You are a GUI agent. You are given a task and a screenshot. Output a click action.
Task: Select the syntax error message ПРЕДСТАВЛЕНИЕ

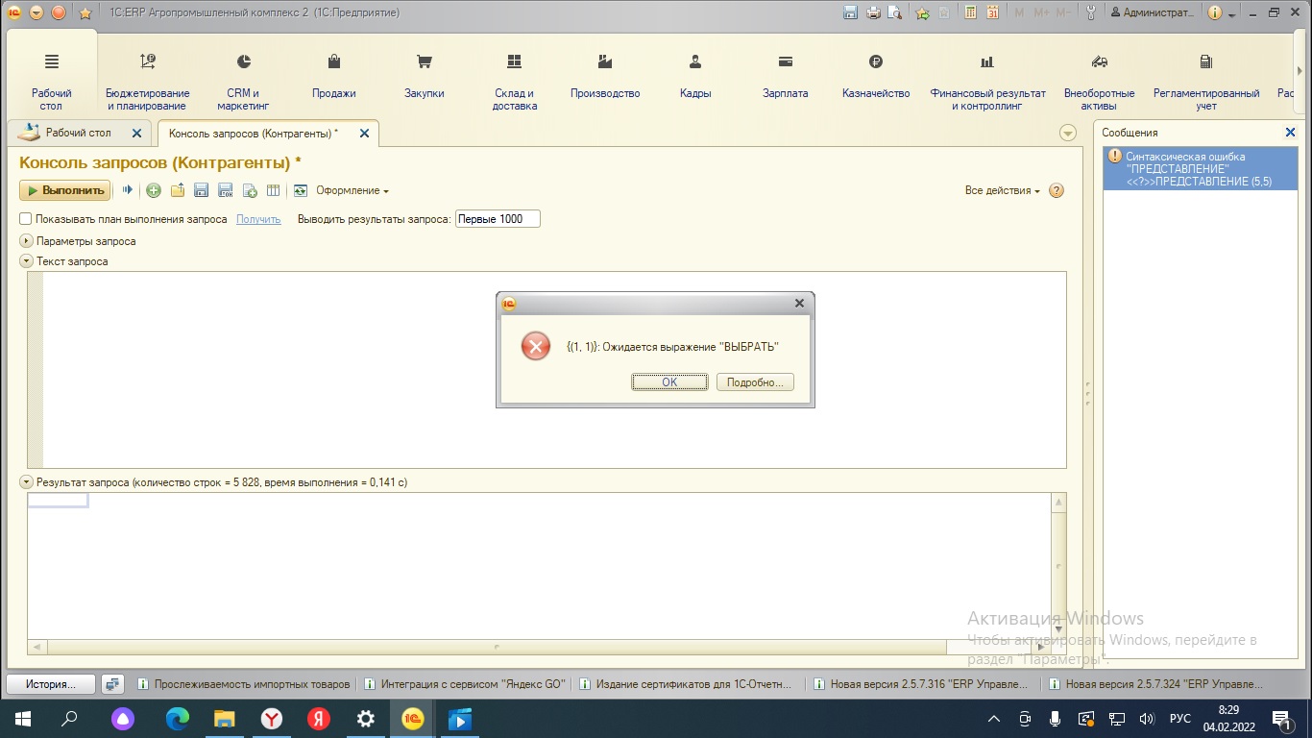point(1200,168)
